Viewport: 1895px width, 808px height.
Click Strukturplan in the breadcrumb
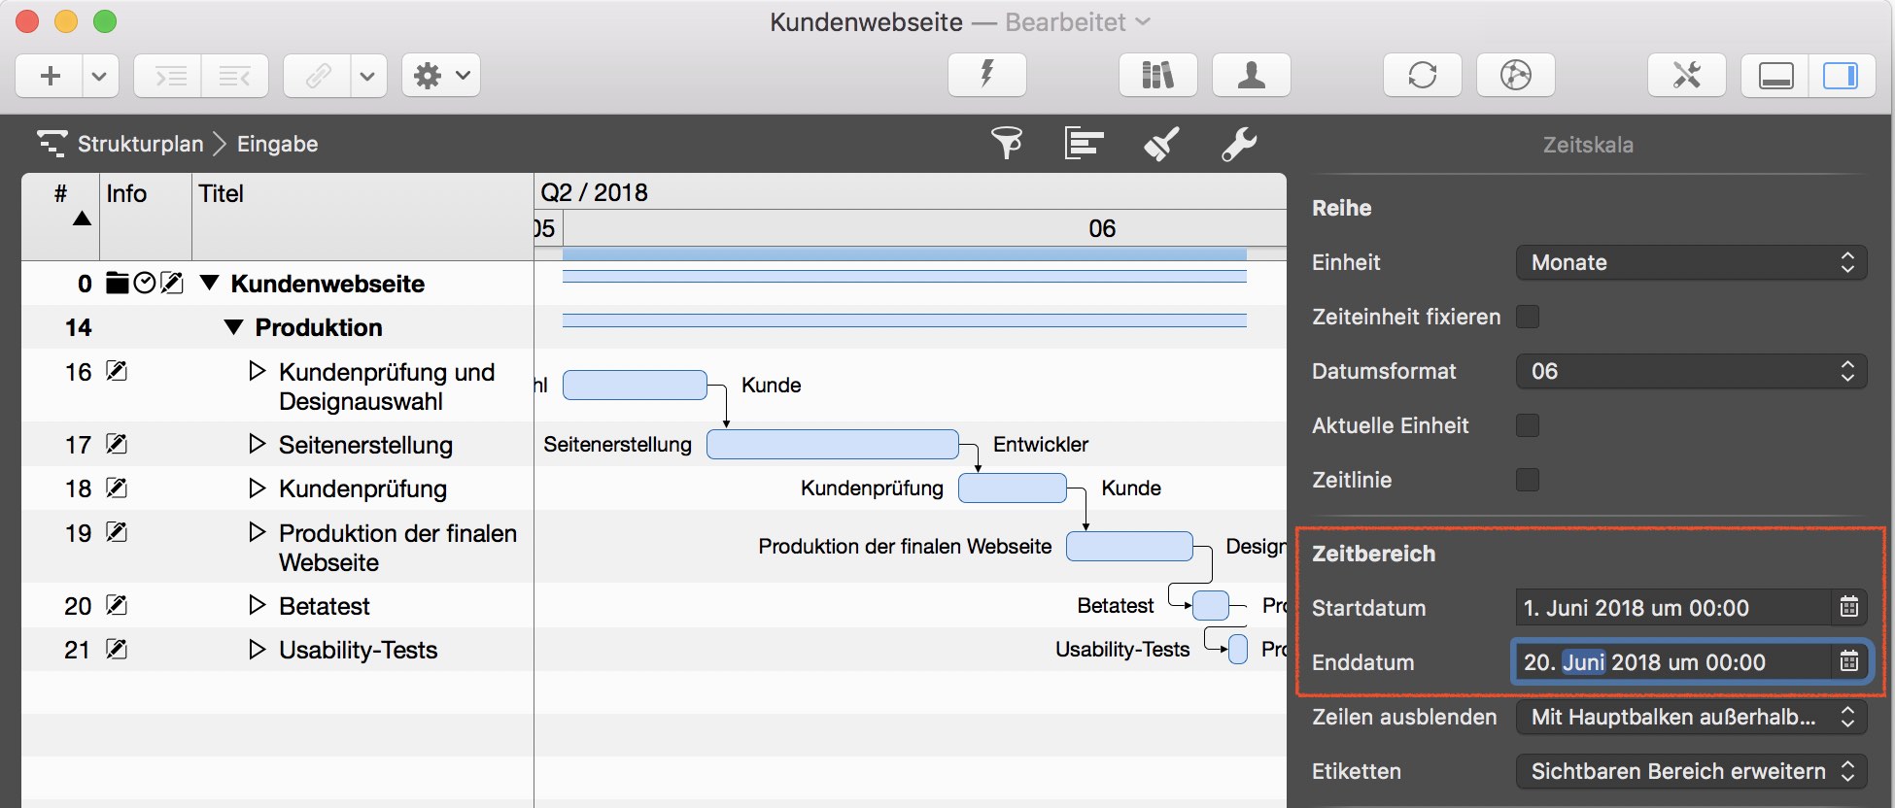pyautogui.click(x=140, y=144)
